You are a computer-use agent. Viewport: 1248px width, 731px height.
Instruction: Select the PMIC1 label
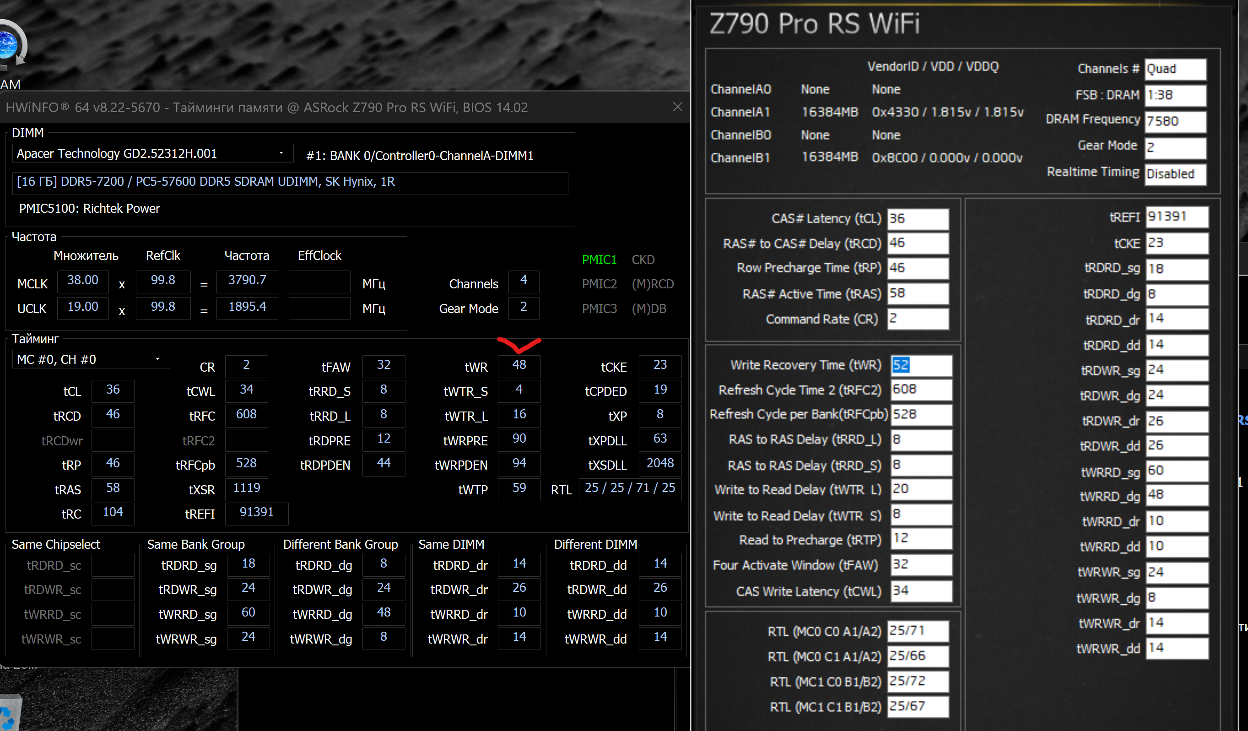(x=599, y=260)
